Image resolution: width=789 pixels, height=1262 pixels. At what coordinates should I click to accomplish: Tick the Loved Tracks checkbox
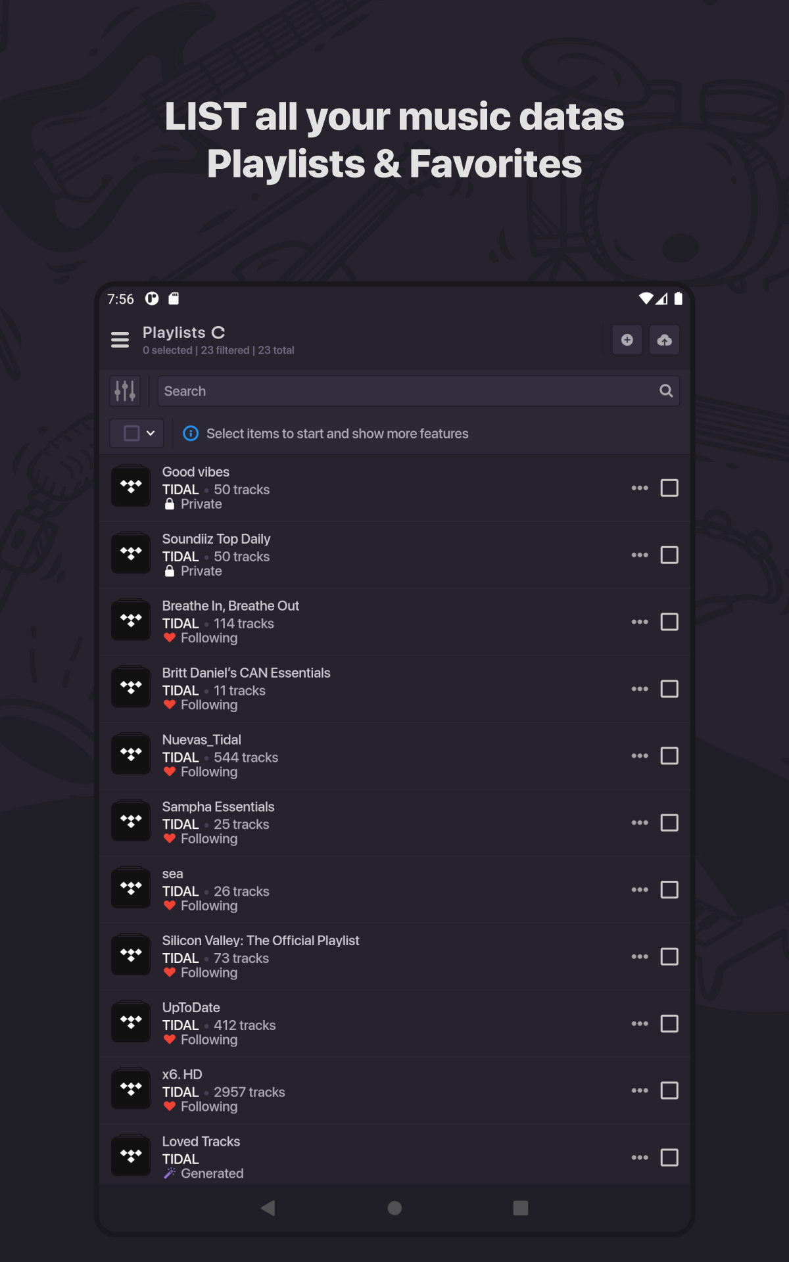pos(669,1157)
